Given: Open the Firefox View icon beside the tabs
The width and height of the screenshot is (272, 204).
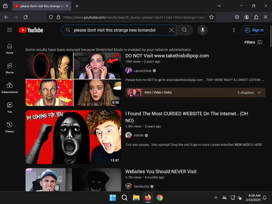Looking at the screenshot, I should tap(5, 6).
